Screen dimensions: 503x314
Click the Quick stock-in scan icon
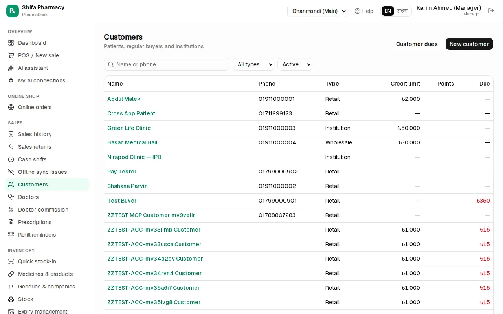[x=11, y=261]
